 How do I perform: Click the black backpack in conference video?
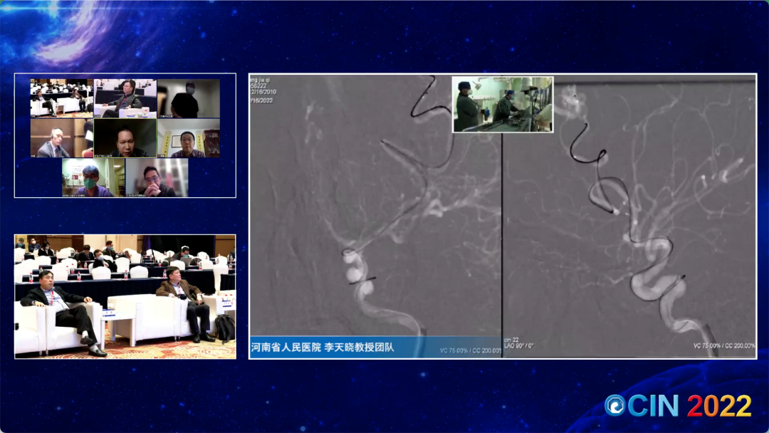tap(225, 328)
